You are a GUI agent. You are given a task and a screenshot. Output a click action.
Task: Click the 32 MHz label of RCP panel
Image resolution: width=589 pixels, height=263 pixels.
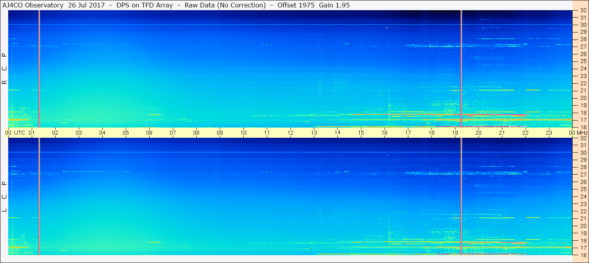pyautogui.click(x=583, y=11)
